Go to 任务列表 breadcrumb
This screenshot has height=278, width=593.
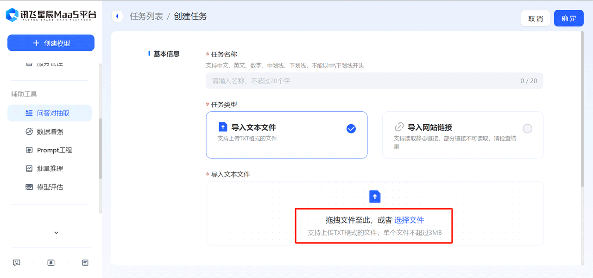tap(146, 17)
